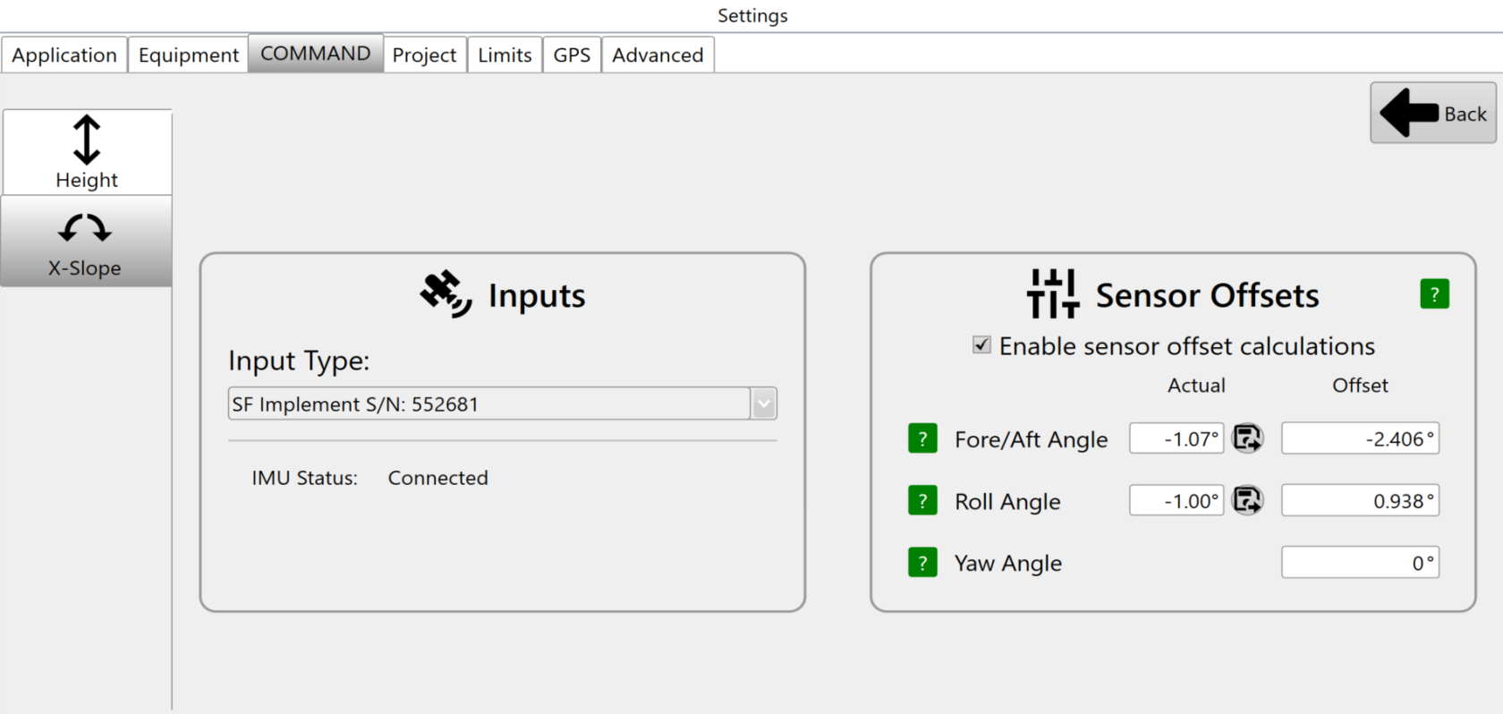The width and height of the screenshot is (1503, 714).
Task: Click the 'Inputs' heading text
Action: tap(537, 295)
